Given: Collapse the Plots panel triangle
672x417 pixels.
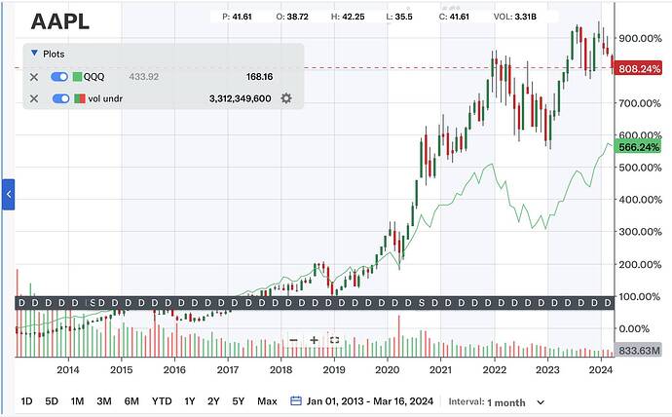Looking at the screenshot, I should point(34,54).
